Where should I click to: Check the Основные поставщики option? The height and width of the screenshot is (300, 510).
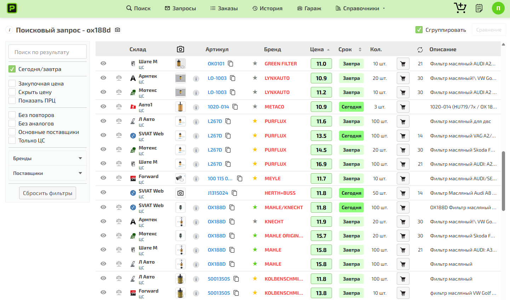pyautogui.click(x=12, y=132)
